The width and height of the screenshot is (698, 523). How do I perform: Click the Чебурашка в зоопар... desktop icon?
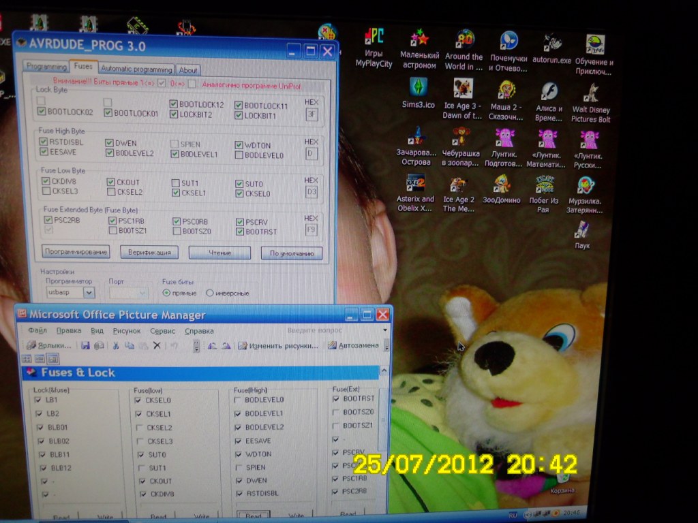pyautogui.click(x=461, y=147)
